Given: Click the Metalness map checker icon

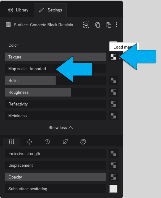Looking at the screenshot, I should (x=113, y=116).
